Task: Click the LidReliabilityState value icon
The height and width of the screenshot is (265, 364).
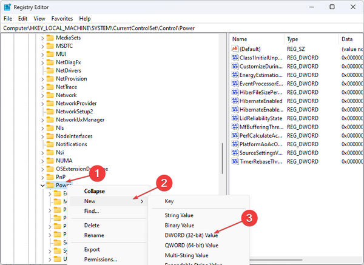Action: (x=235, y=118)
